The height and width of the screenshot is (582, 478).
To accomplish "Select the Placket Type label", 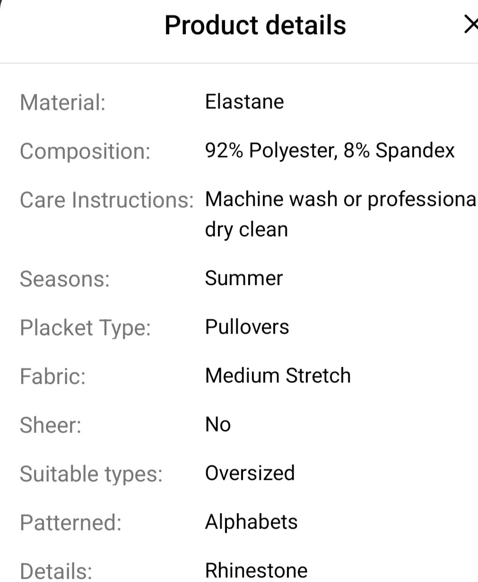I will (85, 327).
